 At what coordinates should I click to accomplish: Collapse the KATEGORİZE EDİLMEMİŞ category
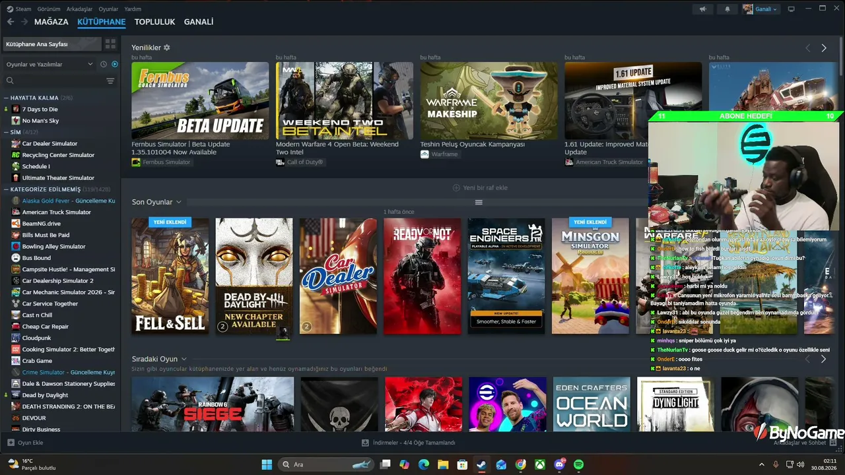point(6,189)
